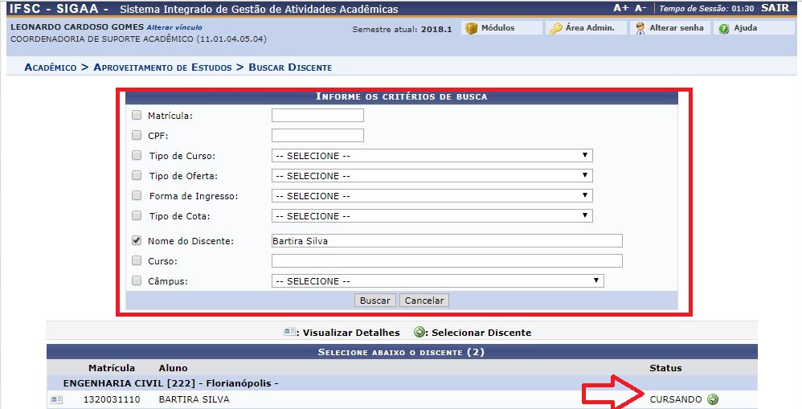Increase font size with A+
The image size is (802, 409).
[x=620, y=8]
